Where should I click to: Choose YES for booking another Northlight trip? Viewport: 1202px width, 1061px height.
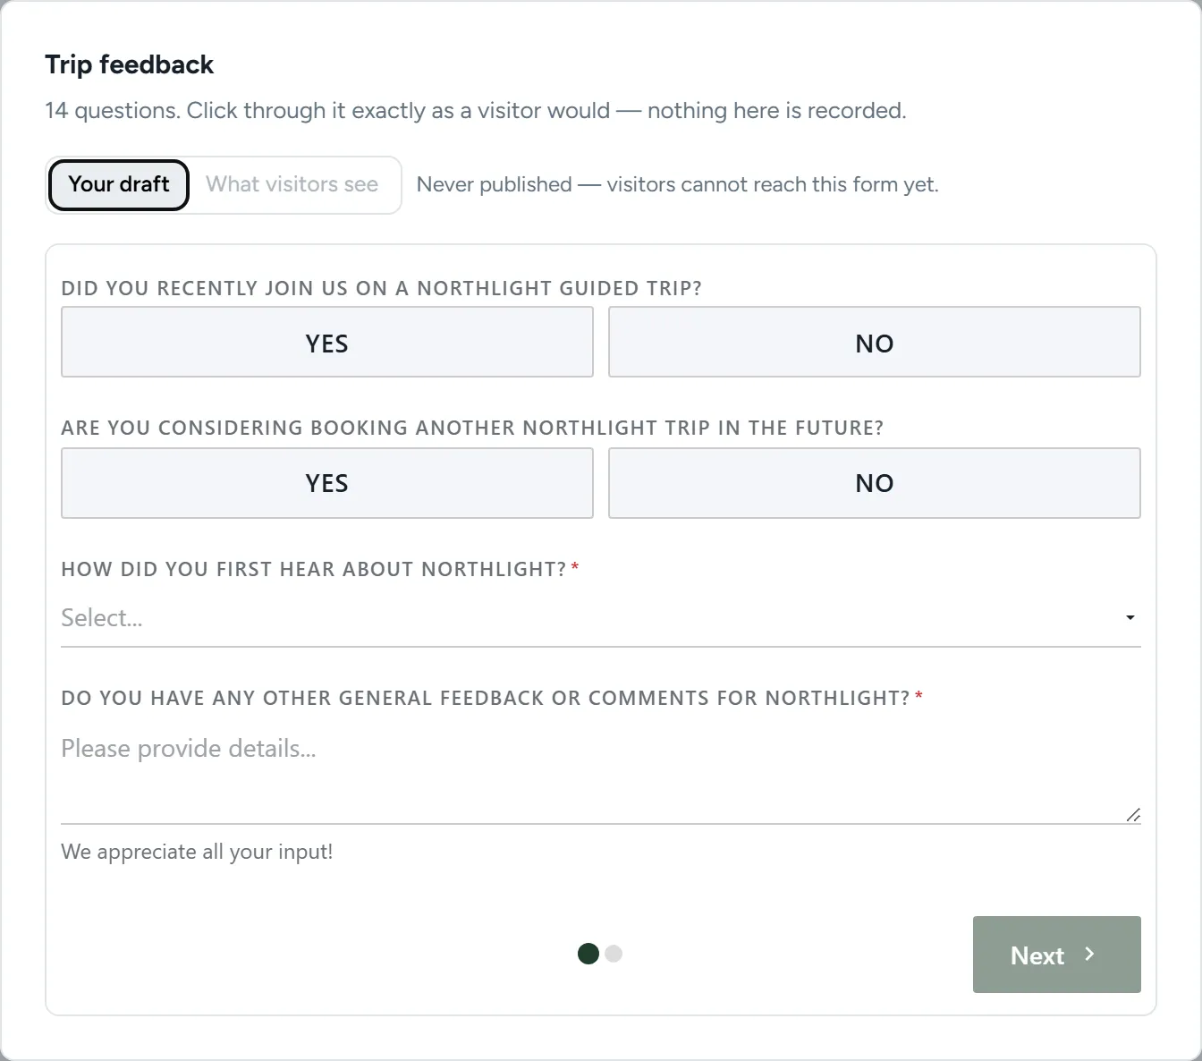pos(327,483)
